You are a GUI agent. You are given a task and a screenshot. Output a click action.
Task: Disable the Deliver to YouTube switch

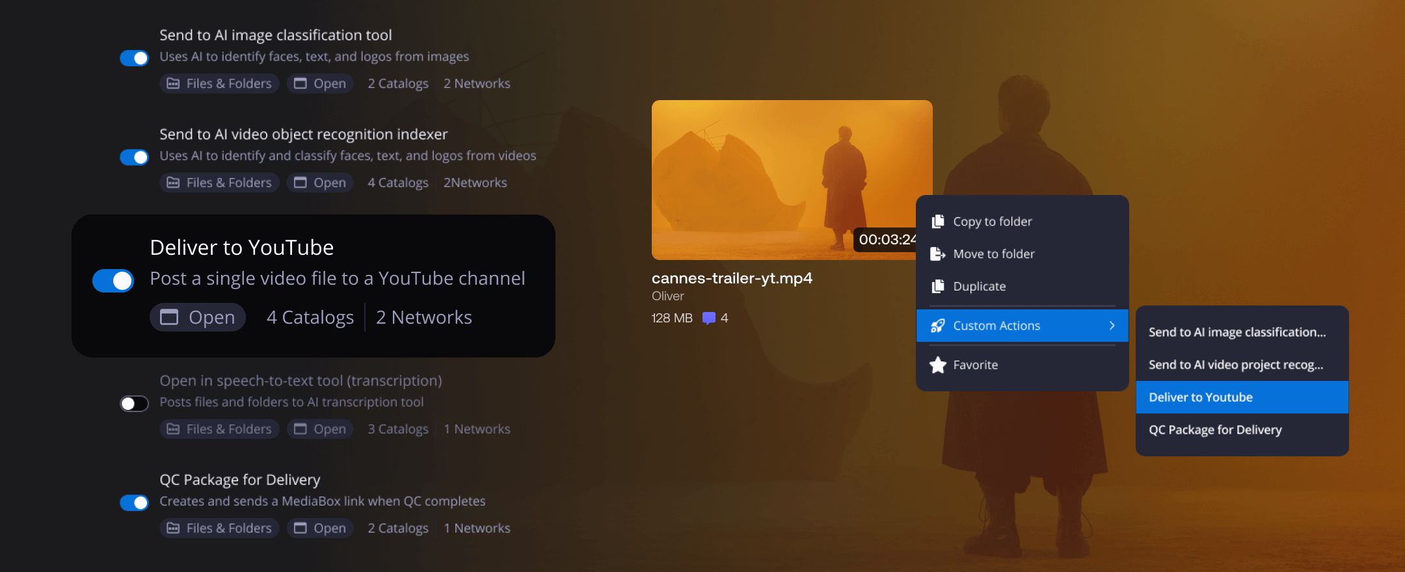tap(113, 281)
